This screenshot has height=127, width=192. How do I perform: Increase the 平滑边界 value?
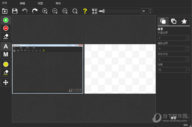[x=188, y=37]
